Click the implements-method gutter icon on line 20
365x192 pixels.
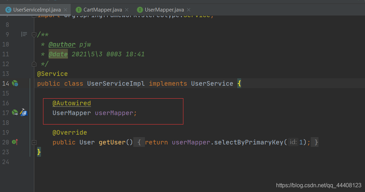coord(15,142)
